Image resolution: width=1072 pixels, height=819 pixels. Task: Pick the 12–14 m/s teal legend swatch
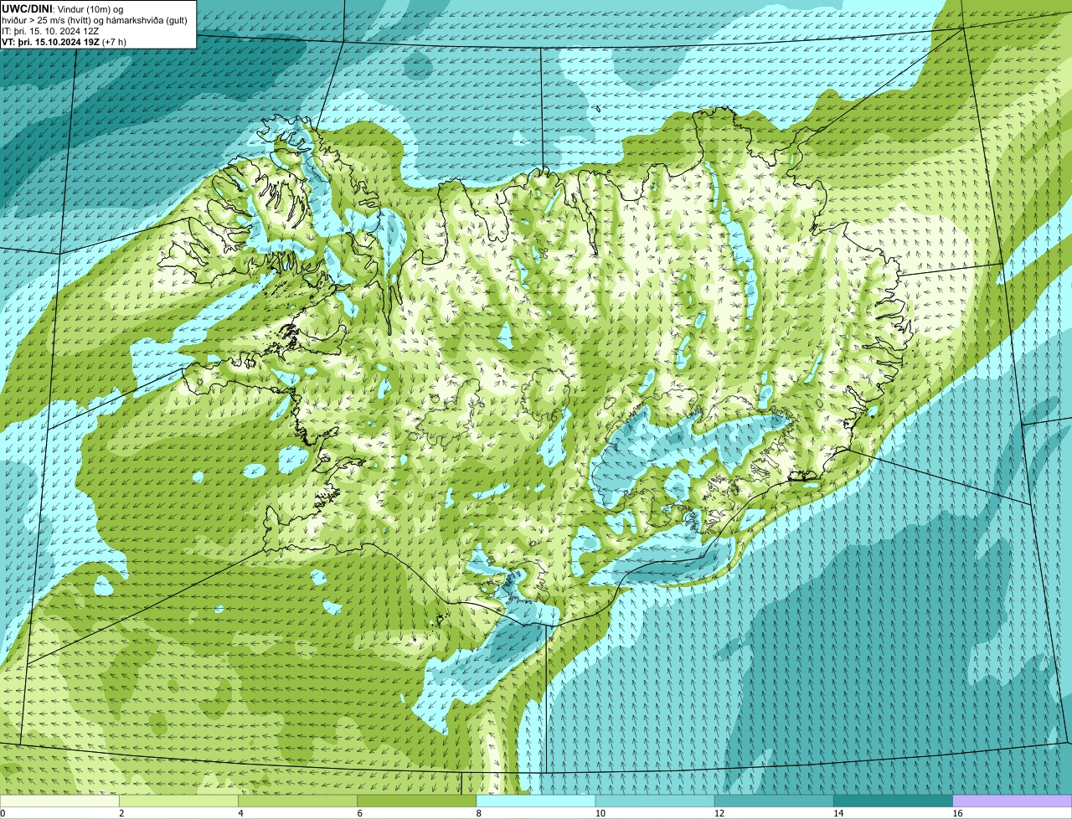point(774,801)
